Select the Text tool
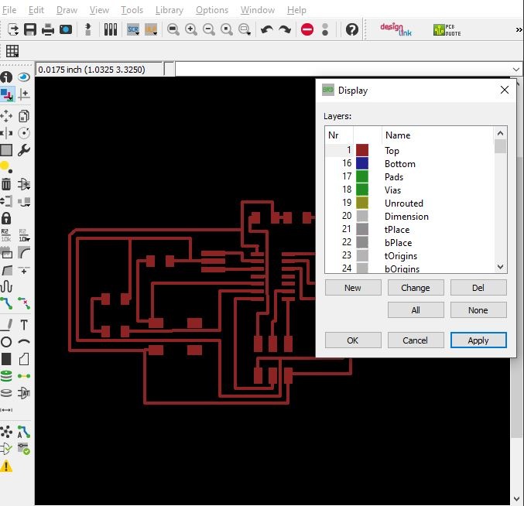The image size is (524, 506). point(24,324)
